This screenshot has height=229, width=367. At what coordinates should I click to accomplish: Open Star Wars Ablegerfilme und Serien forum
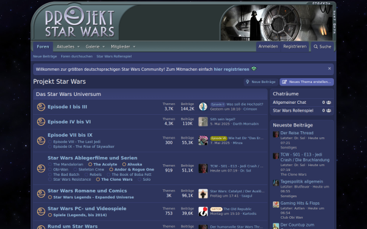[92, 158]
